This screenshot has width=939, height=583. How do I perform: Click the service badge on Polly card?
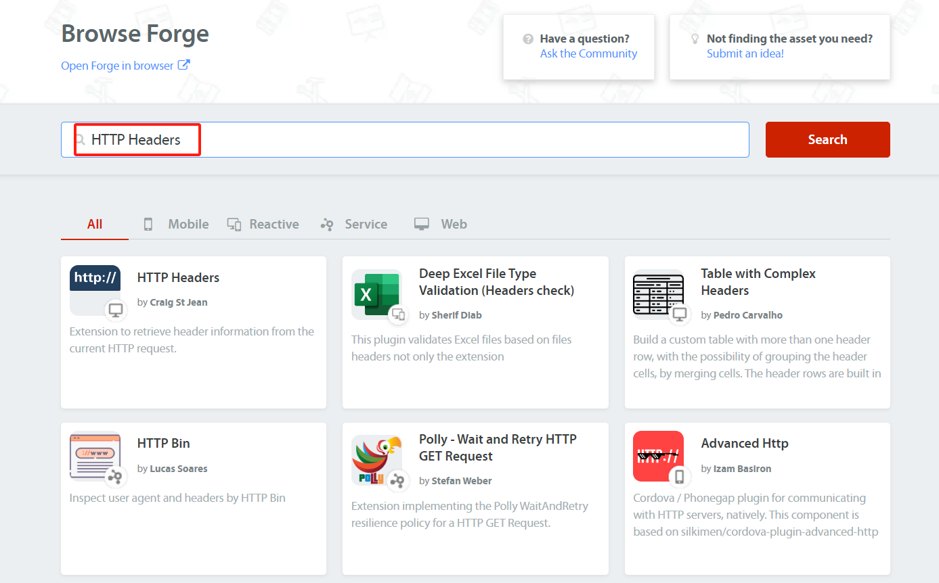click(x=398, y=481)
